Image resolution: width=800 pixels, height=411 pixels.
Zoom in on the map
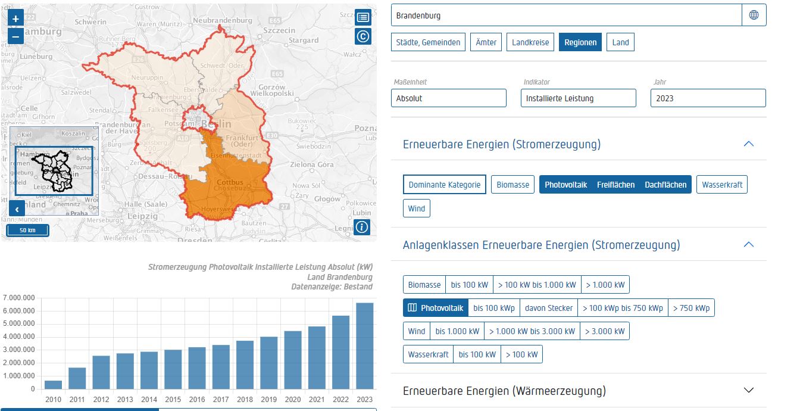pos(15,18)
